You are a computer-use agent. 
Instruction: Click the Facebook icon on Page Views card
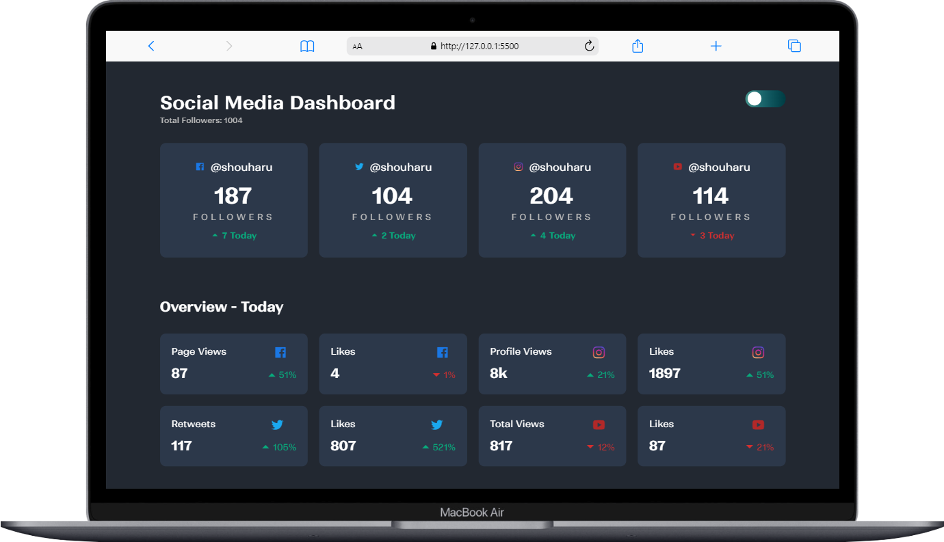pos(280,353)
